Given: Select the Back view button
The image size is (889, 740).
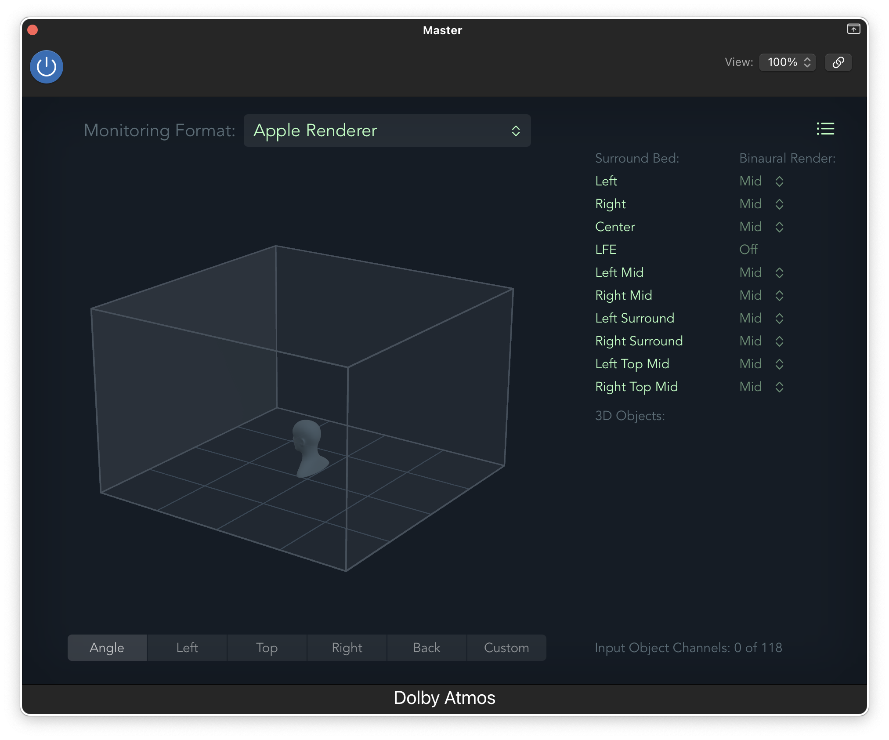Looking at the screenshot, I should (426, 648).
